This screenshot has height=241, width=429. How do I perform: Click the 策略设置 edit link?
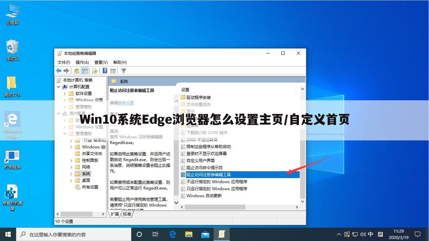pos(126,103)
